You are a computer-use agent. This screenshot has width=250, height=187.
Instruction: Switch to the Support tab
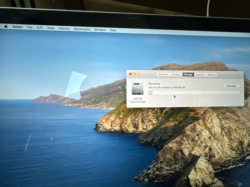tap(200, 74)
